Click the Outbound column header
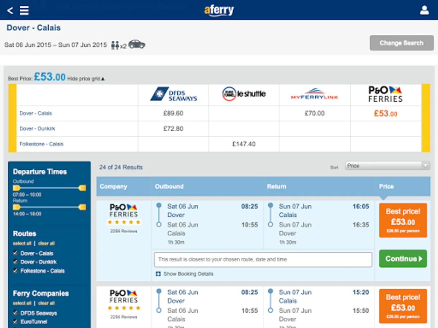The image size is (438, 328). (169, 187)
